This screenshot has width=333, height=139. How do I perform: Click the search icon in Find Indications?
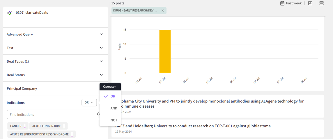pyautogui.click(x=99, y=114)
